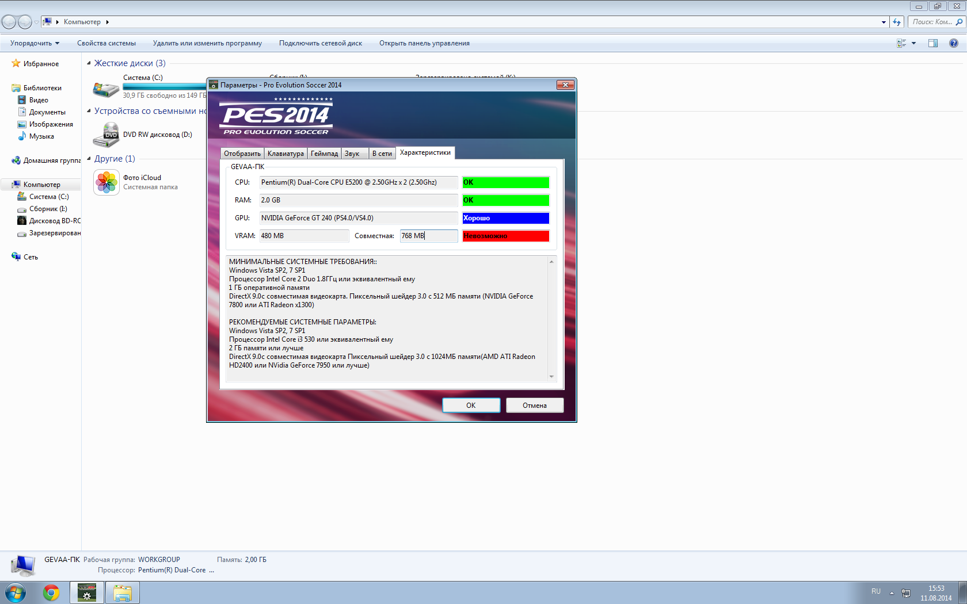Select the Фото iCloud folder icon
The width and height of the screenshot is (967, 604).
106,182
